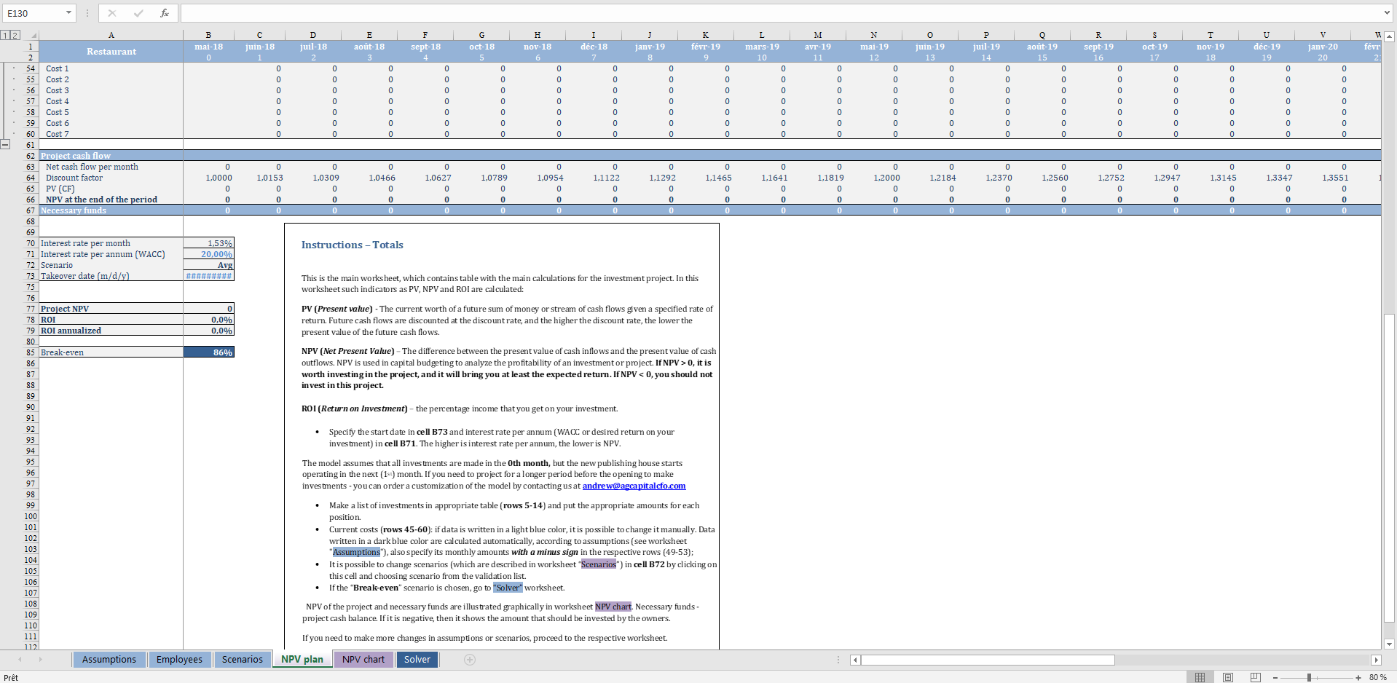Select the "Project cash flow" section header
The height and width of the screenshot is (683, 1397).
pos(111,156)
